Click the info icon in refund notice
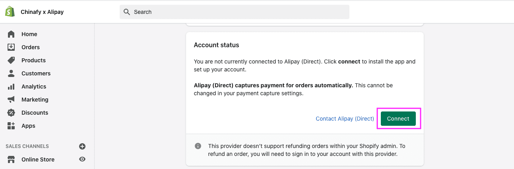The width and height of the screenshot is (514, 169). pyautogui.click(x=198, y=146)
